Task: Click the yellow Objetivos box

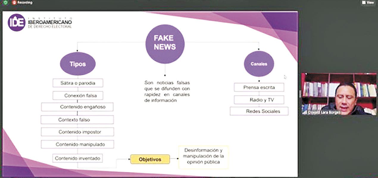Action: click(x=150, y=159)
